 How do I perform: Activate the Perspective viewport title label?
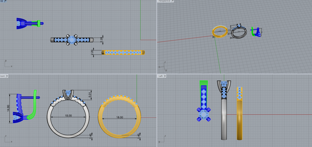[x=164, y=1]
